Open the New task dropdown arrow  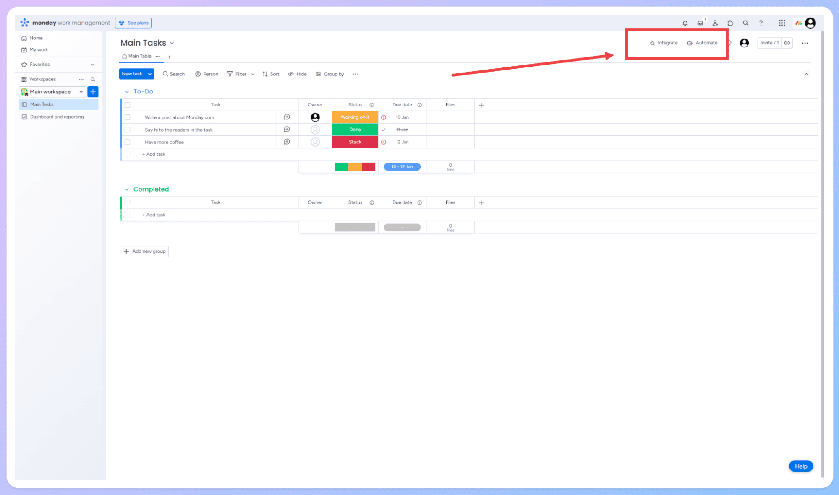tap(149, 74)
